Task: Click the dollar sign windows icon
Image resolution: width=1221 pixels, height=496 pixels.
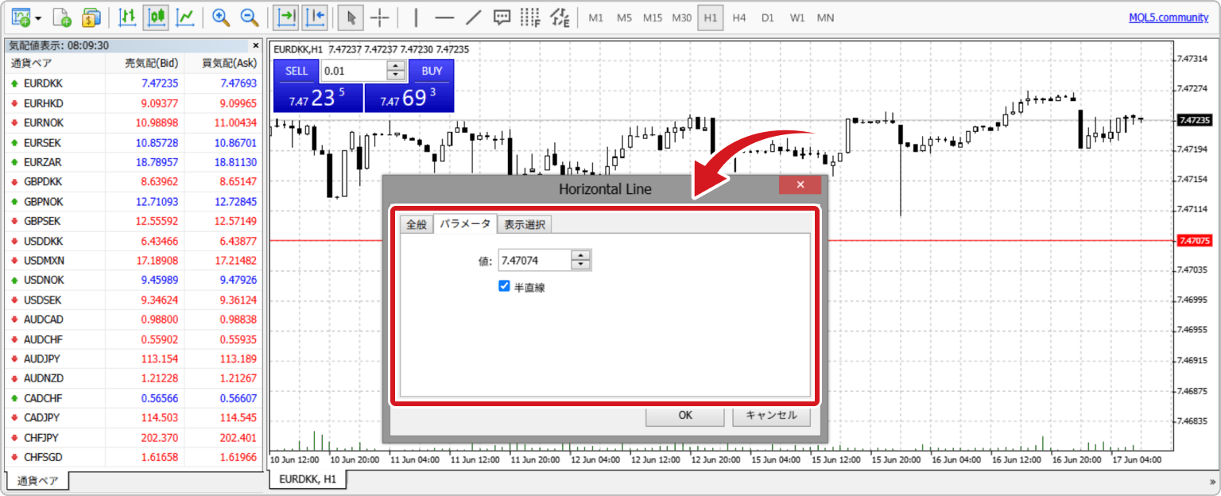Action: pos(91,17)
